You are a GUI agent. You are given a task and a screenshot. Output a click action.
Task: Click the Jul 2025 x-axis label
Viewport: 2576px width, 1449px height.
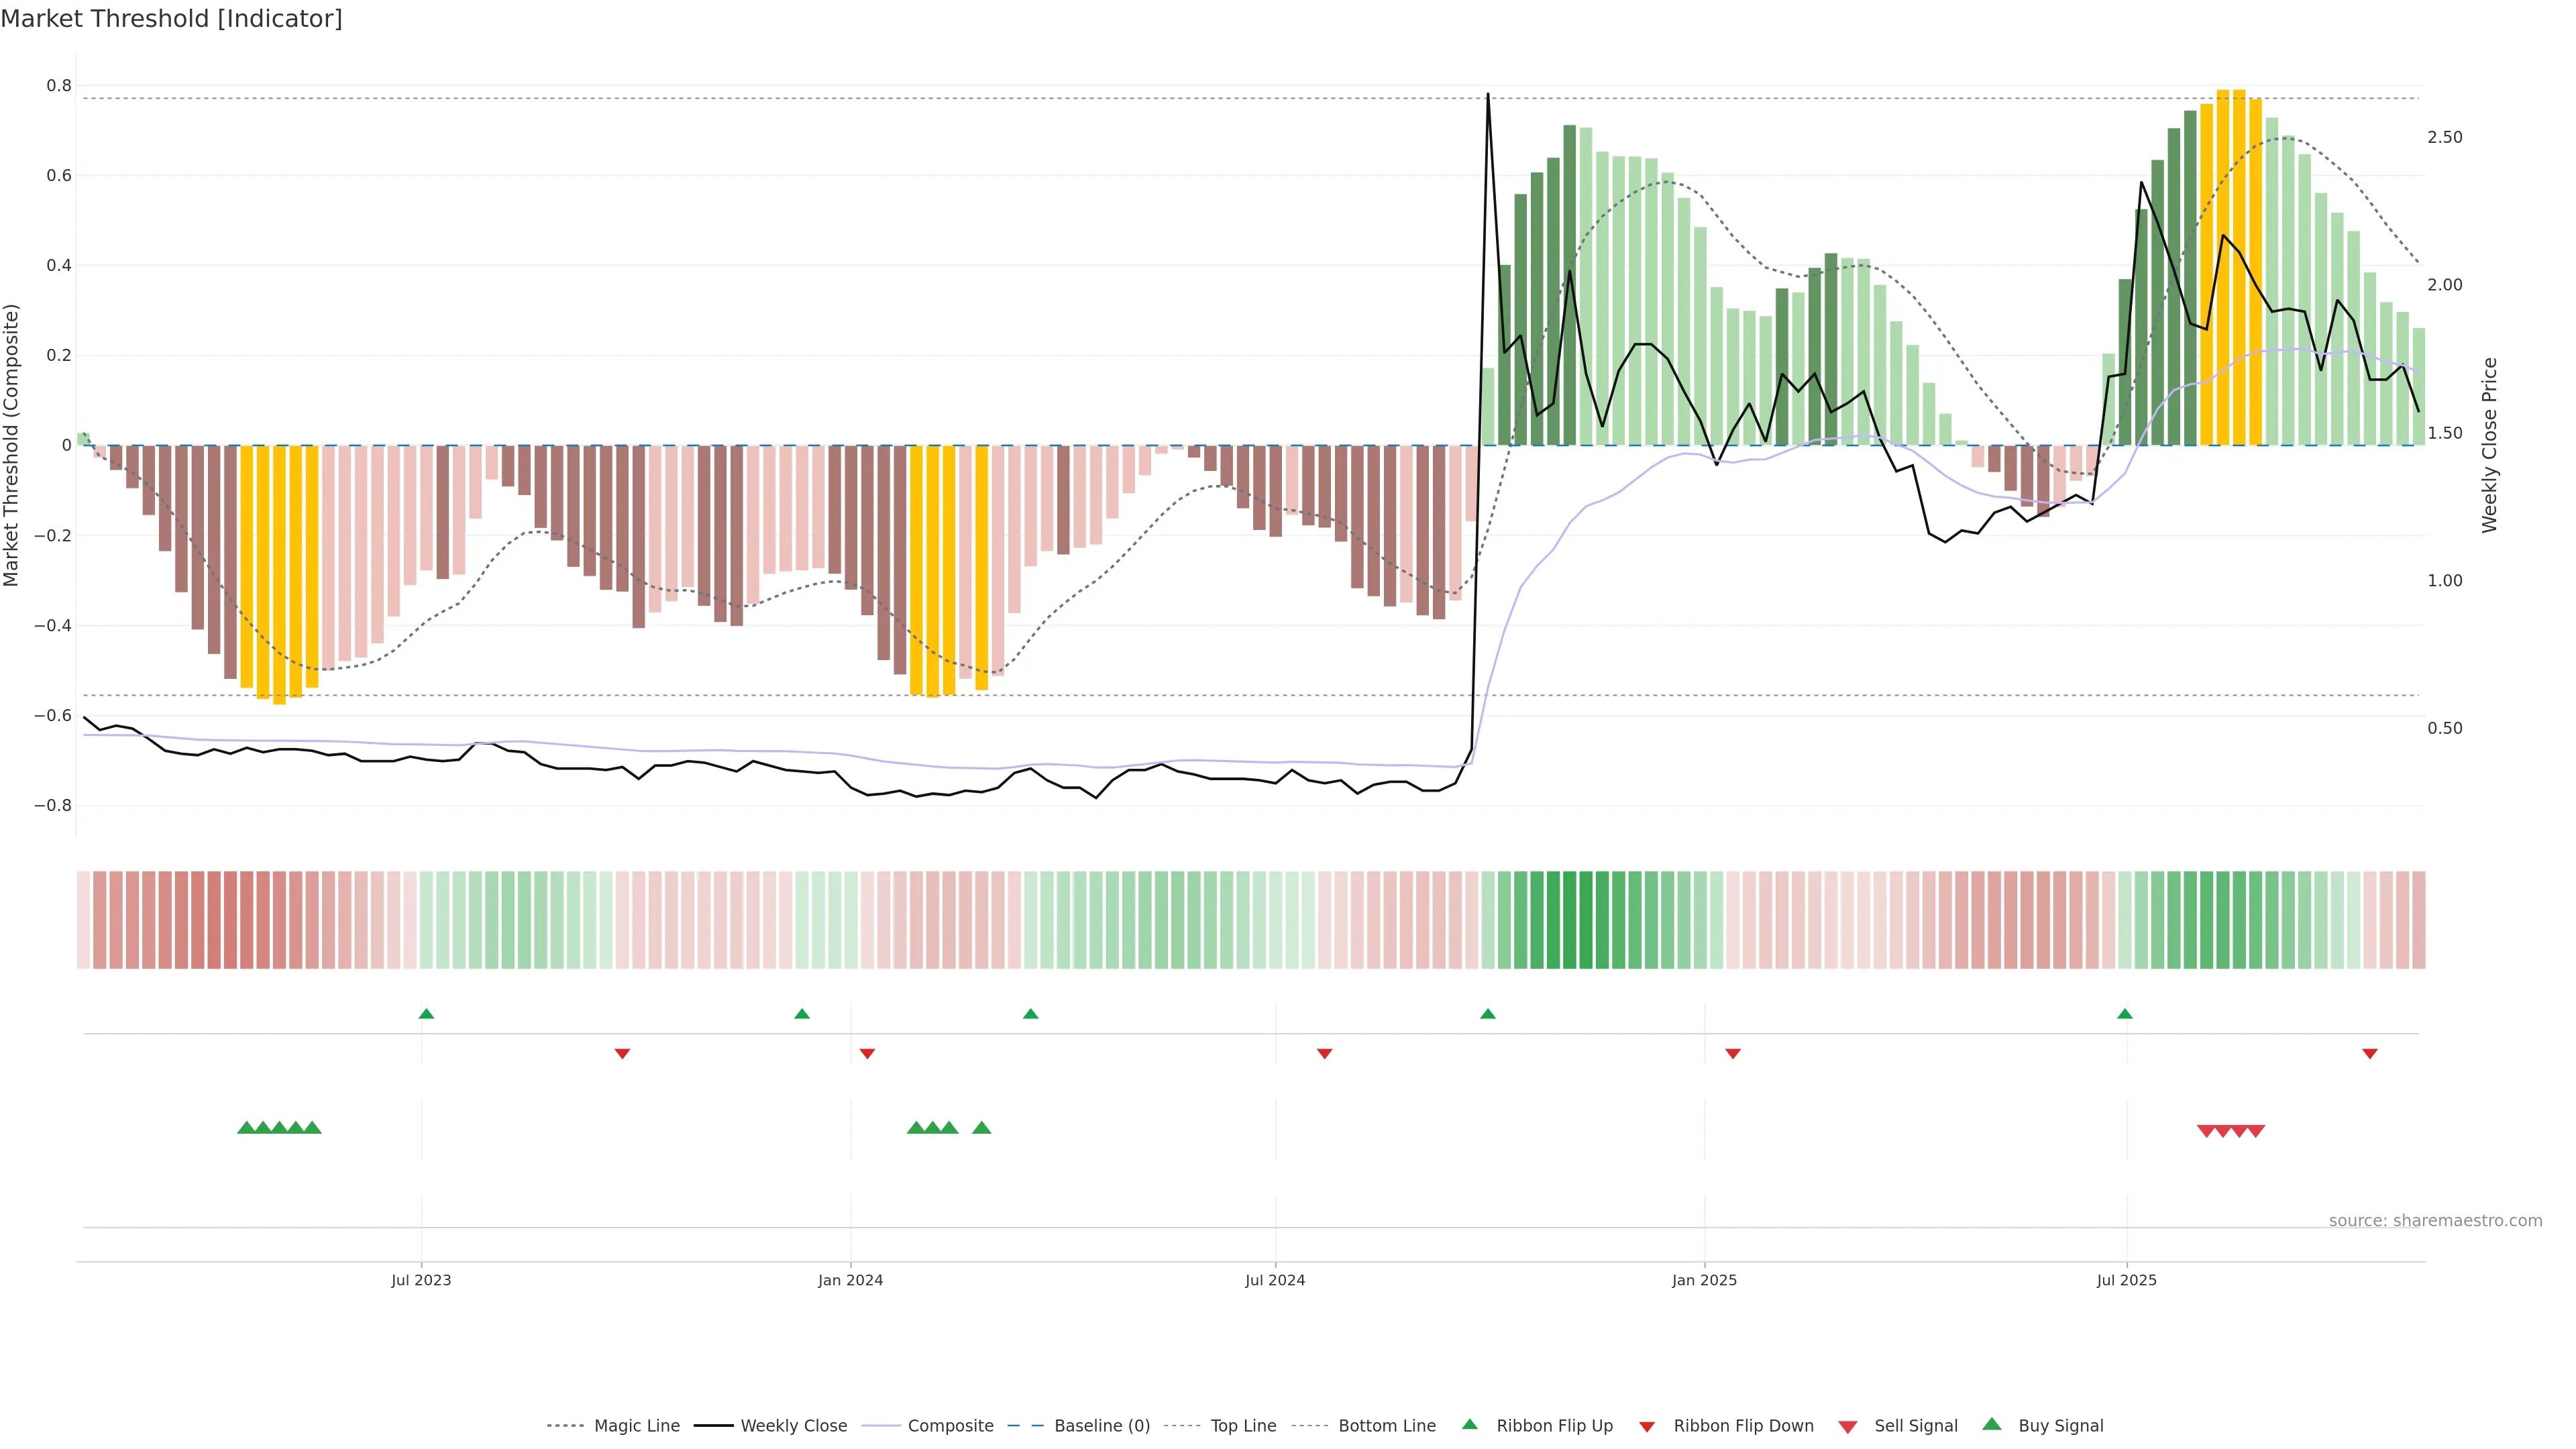point(2126,1280)
